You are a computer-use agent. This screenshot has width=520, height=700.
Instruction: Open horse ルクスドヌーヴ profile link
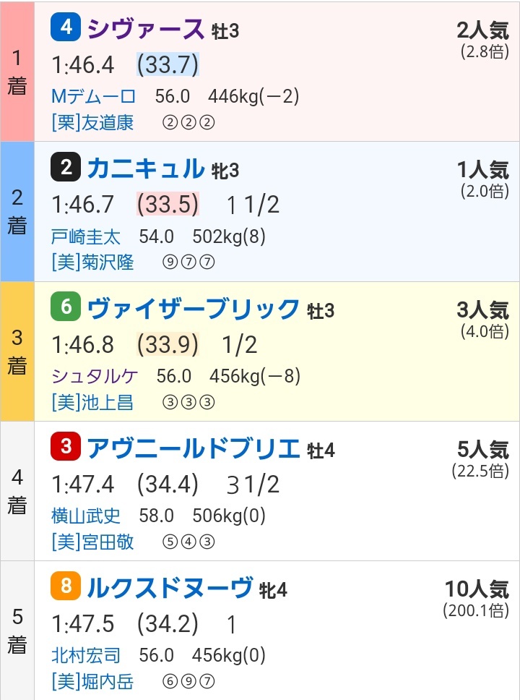pyautogui.click(x=170, y=588)
